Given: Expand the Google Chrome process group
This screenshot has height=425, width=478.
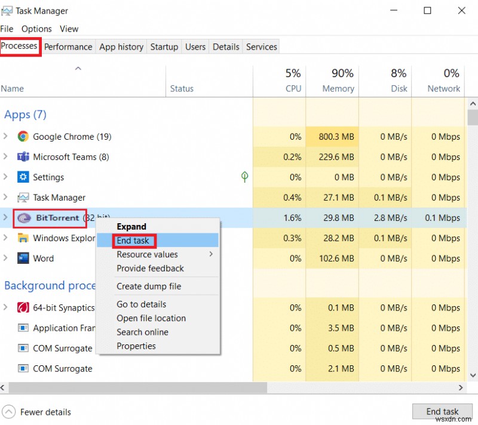Looking at the screenshot, I should pos(6,137).
